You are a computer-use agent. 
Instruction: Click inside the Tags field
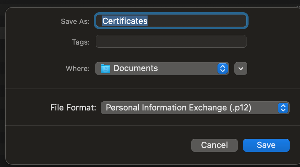(171, 41)
